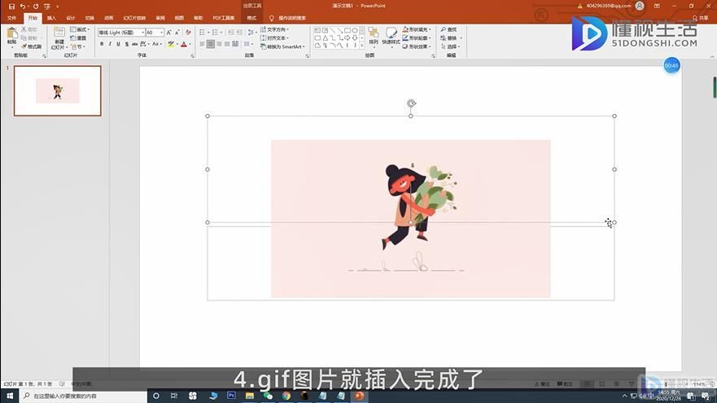Screen dimensions: 717x403
Task: Open the font size 60 dropdown
Action: (161, 33)
